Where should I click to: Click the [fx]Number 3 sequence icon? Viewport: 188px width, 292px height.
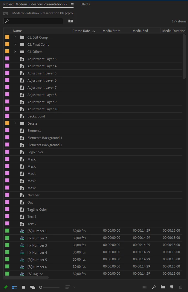click(x=22, y=245)
